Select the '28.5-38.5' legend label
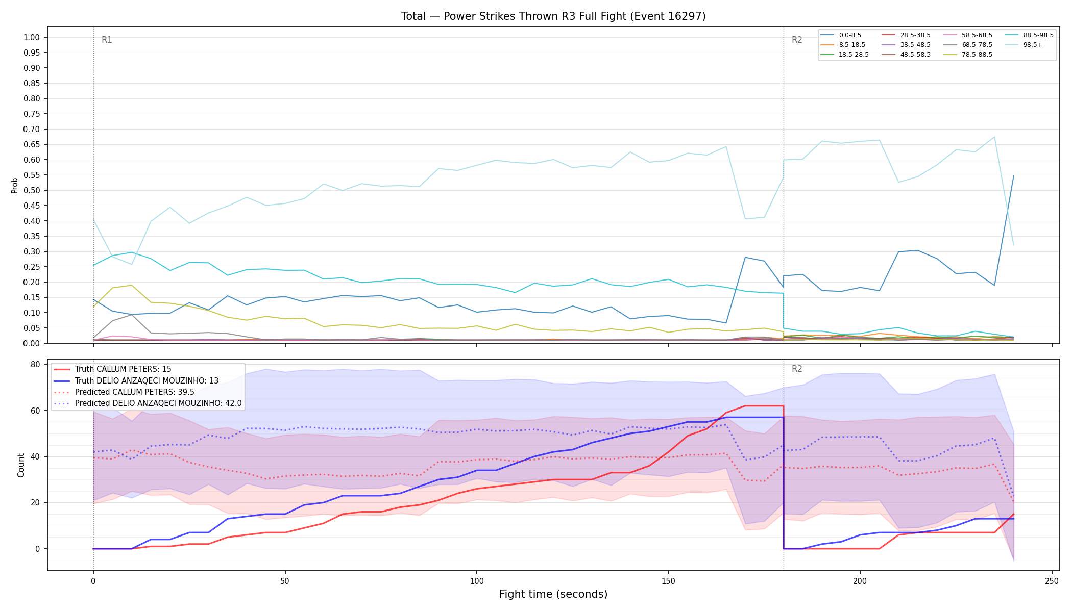 pos(915,35)
